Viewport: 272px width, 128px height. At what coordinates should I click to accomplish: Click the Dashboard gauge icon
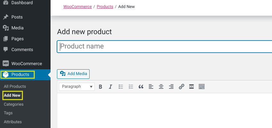pyautogui.click(x=6, y=3)
